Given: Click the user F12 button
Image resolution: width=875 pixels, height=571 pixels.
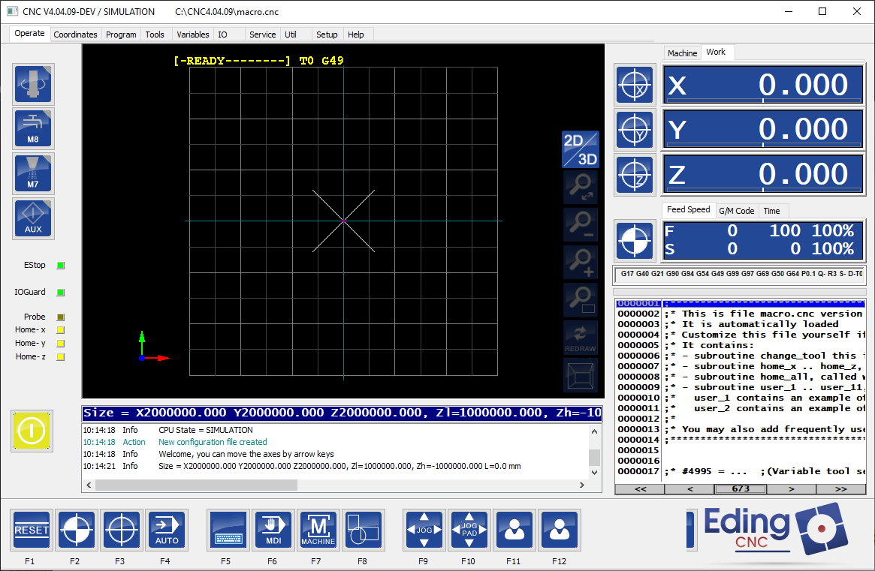Looking at the screenshot, I should pos(560,530).
